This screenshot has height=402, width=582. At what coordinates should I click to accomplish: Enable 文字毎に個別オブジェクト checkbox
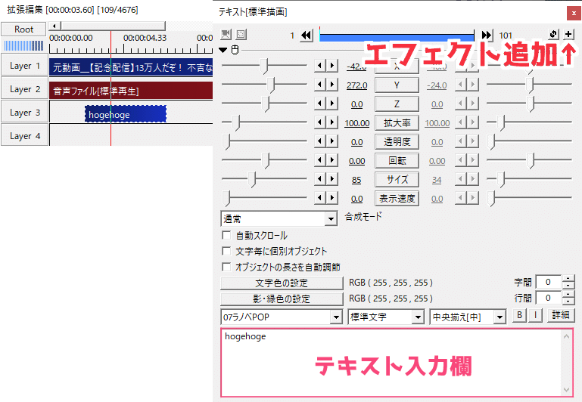pyautogui.click(x=226, y=251)
